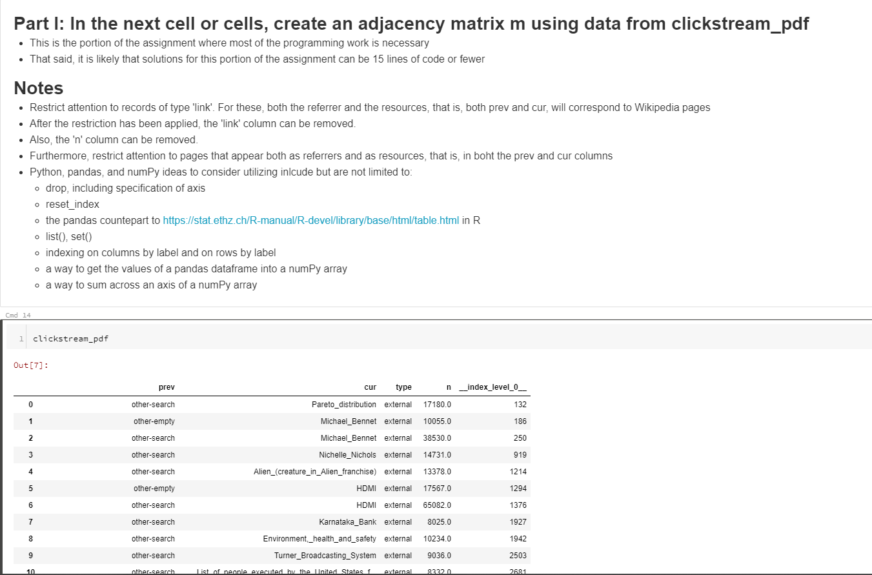Click the 'cur' column header
The height and width of the screenshot is (575, 872).
tap(370, 387)
